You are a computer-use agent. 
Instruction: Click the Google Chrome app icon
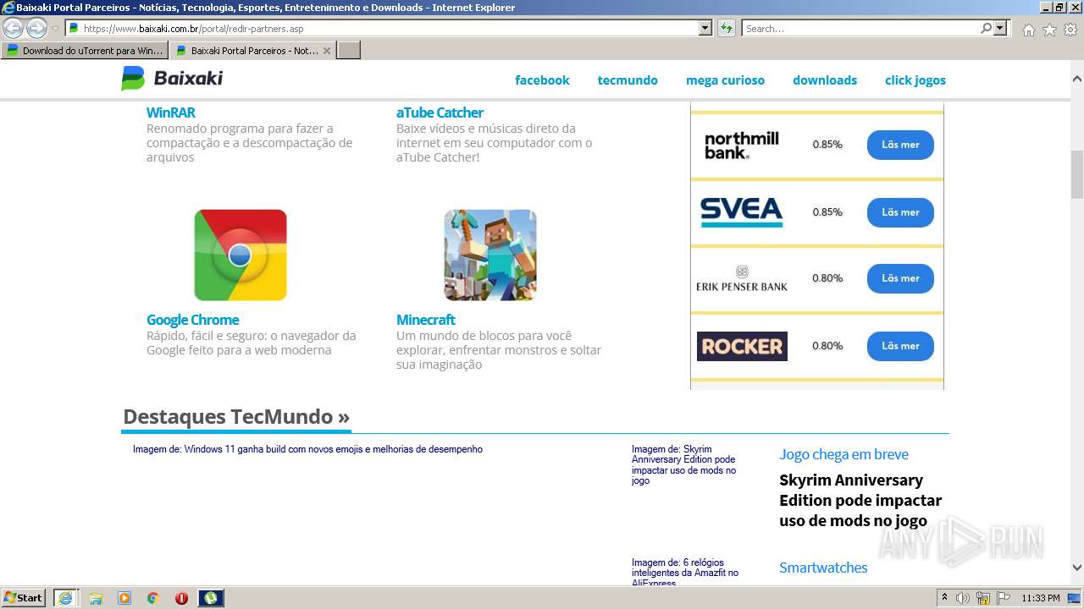point(241,255)
